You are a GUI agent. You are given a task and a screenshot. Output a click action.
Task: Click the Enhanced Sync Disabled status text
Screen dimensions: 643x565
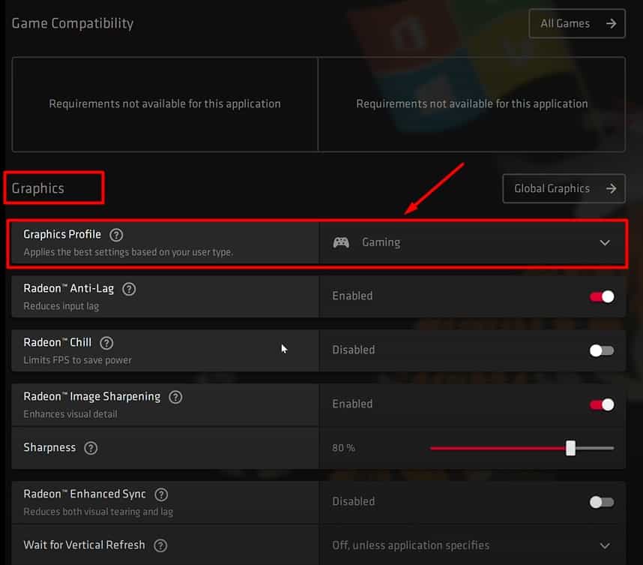pos(354,501)
